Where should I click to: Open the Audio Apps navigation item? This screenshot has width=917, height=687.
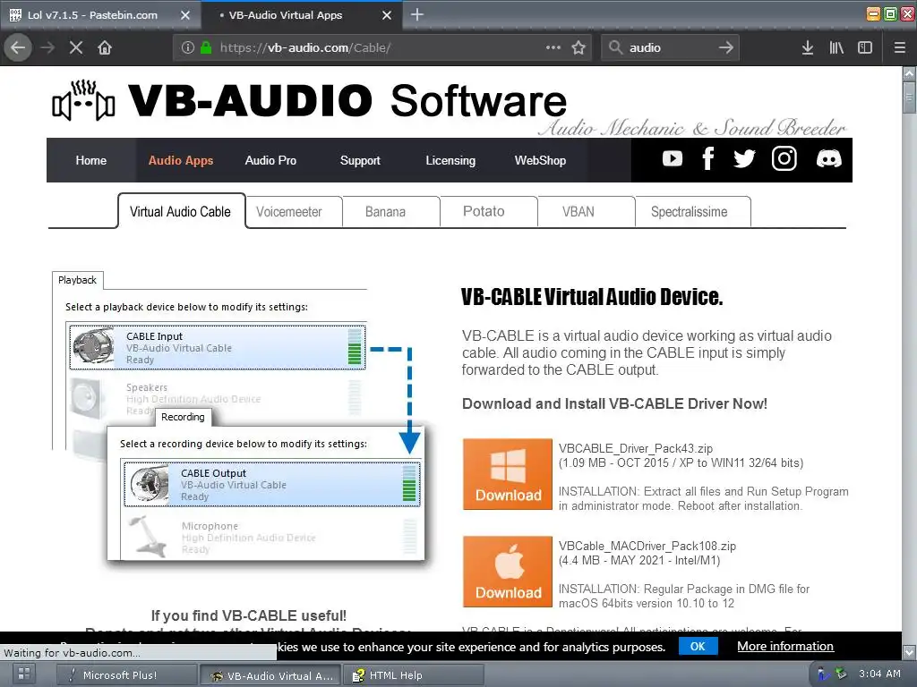click(181, 160)
